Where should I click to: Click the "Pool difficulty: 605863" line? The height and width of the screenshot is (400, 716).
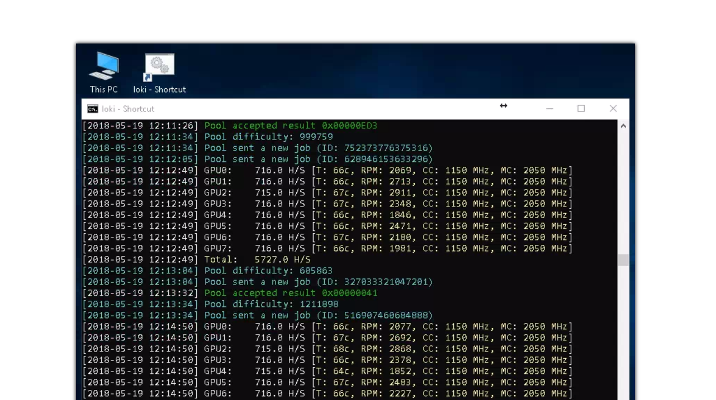[208, 271]
